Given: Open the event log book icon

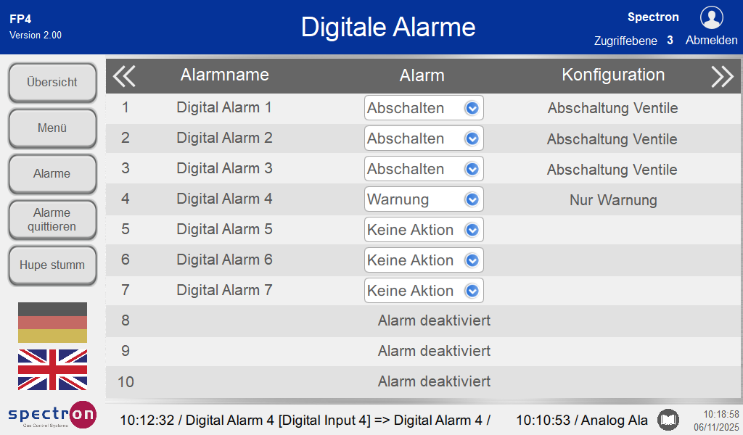Looking at the screenshot, I should click(x=668, y=420).
